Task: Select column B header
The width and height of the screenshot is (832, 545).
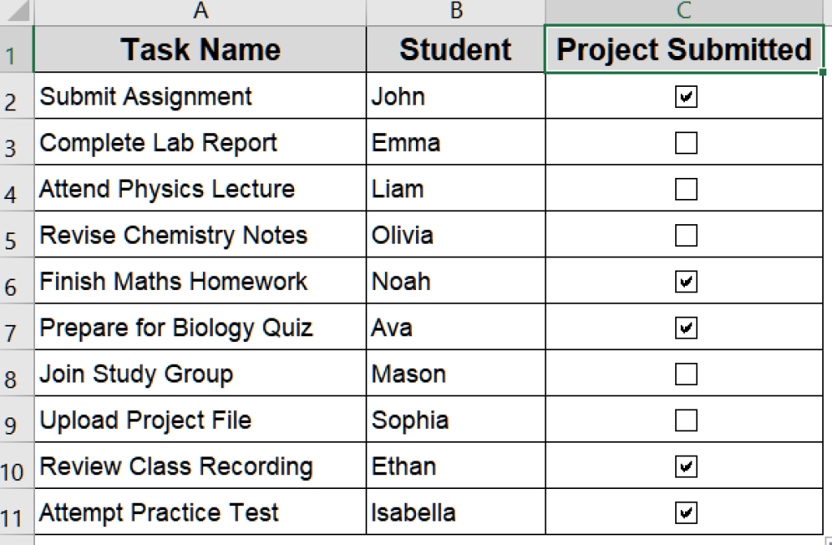Action: pos(456,11)
